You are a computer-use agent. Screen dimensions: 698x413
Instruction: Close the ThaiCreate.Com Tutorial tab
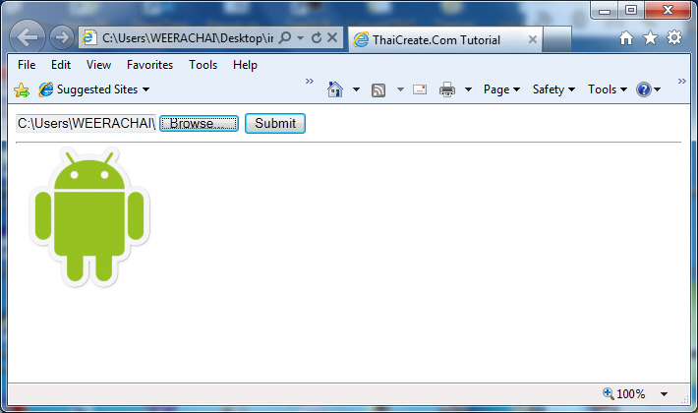(x=533, y=39)
